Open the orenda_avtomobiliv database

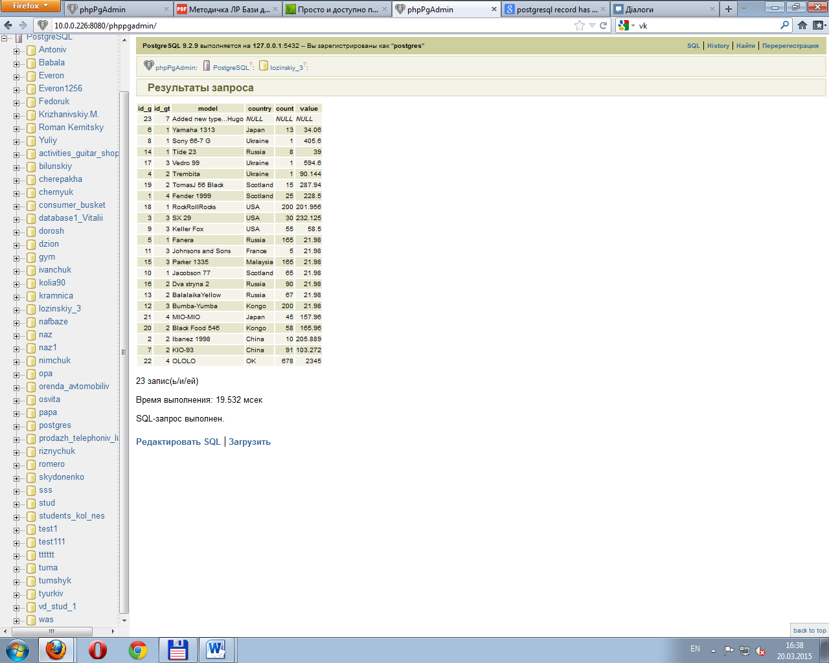[74, 387]
